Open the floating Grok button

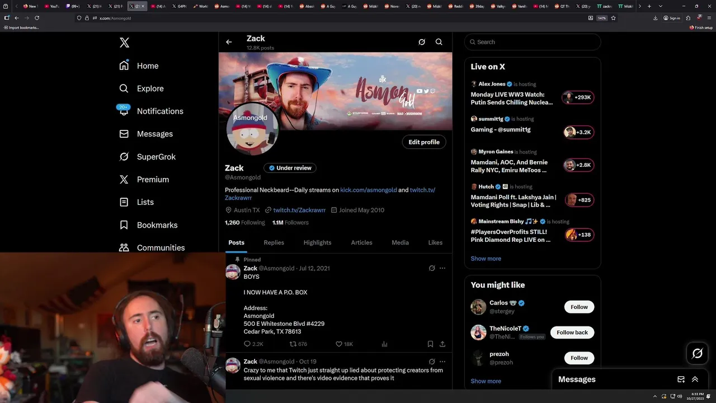tap(698, 353)
